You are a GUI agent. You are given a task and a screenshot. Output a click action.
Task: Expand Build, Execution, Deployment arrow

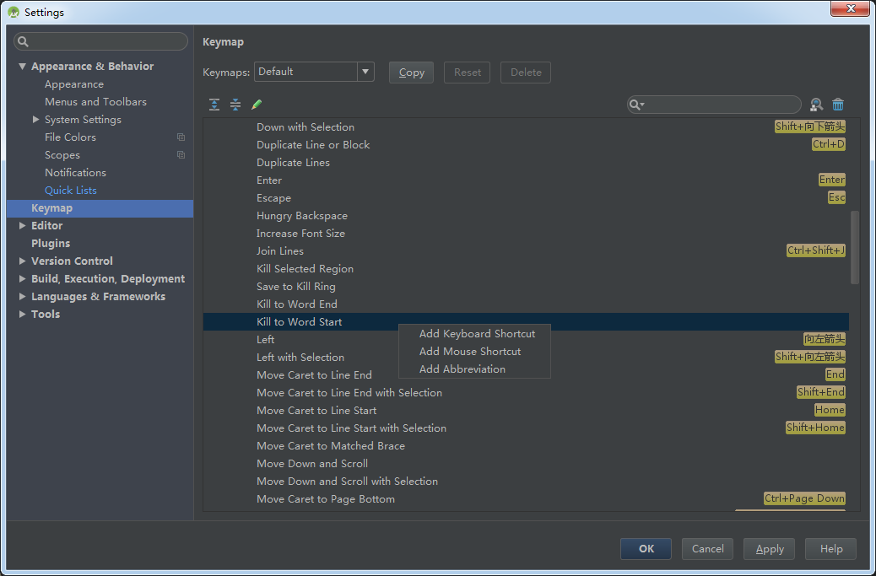coord(22,278)
